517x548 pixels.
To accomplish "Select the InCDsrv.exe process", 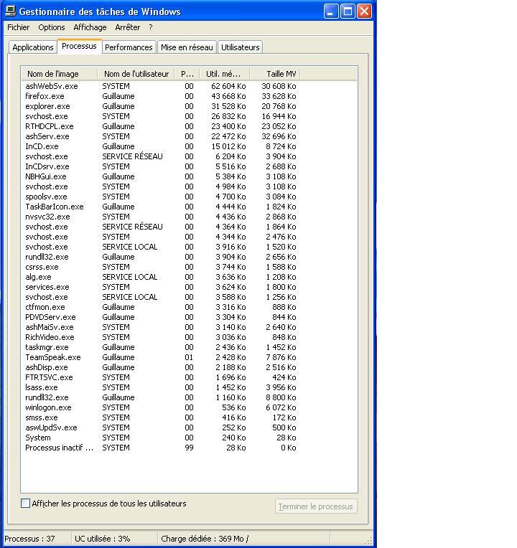I will point(161,166).
